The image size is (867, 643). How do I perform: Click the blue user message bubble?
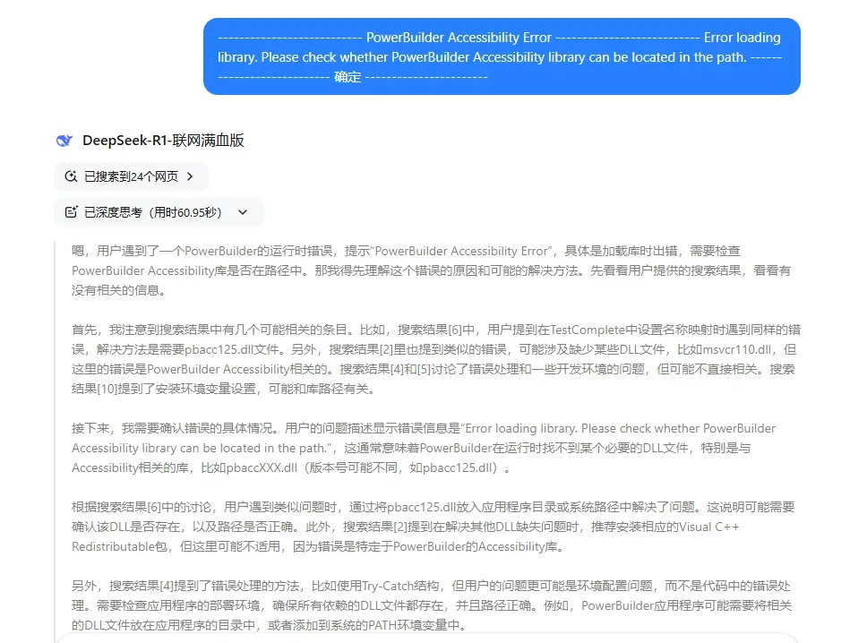(502, 56)
